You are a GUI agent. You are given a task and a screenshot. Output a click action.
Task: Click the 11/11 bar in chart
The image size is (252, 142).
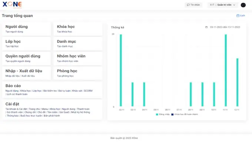click(226, 70)
